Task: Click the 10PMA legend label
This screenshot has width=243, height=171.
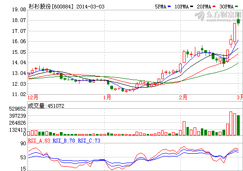Action: point(182,7)
